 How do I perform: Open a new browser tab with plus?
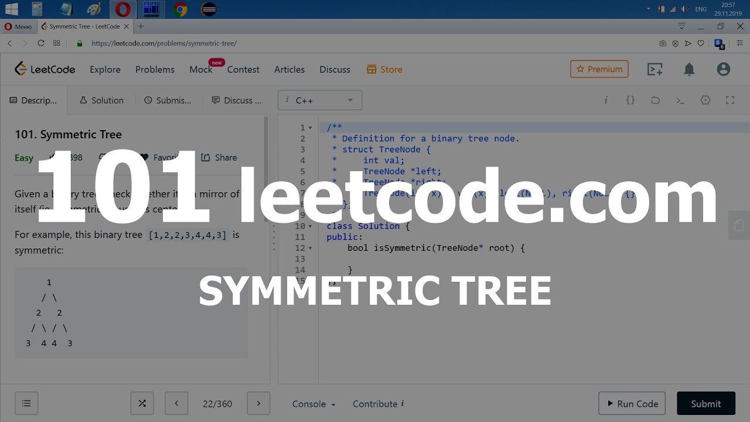pyautogui.click(x=141, y=26)
